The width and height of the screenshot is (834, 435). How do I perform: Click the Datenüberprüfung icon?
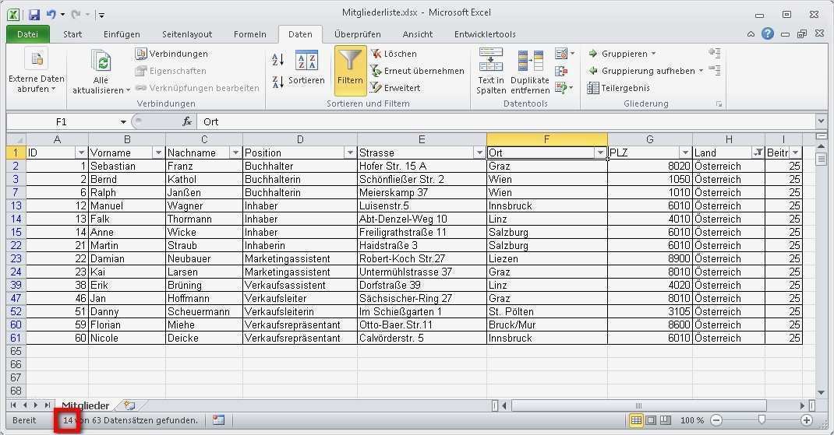[561, 54]
